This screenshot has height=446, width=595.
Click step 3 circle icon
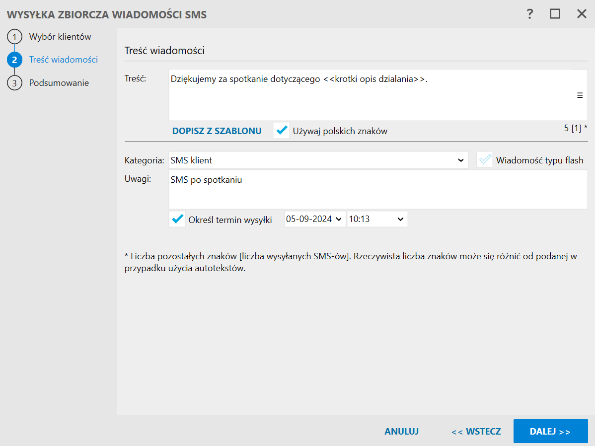[14, 83]
